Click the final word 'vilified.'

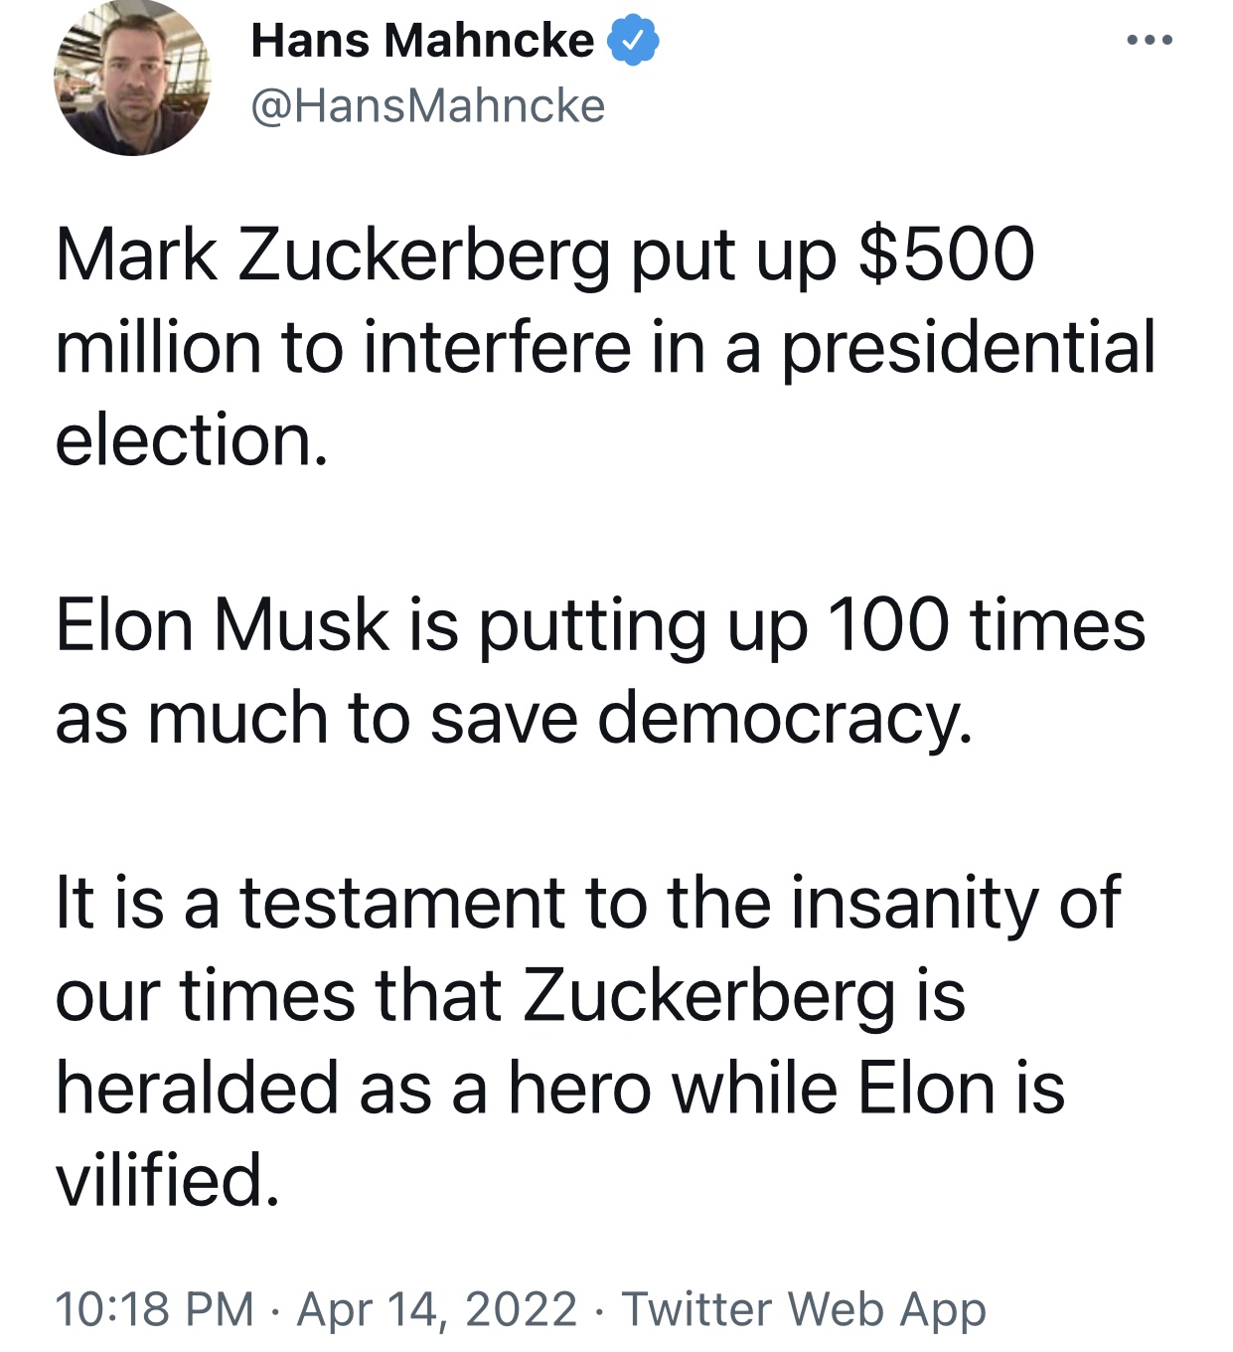[167, 1179]
